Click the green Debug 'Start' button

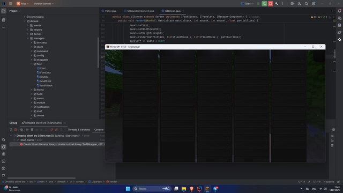264,4
